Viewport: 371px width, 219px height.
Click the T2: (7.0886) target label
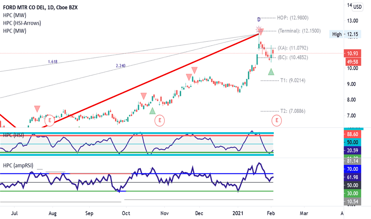[293, 111]
